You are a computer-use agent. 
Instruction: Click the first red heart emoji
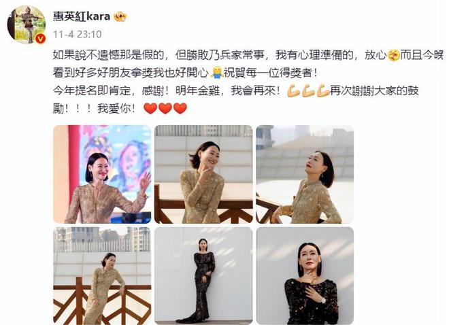coord(150,108)
